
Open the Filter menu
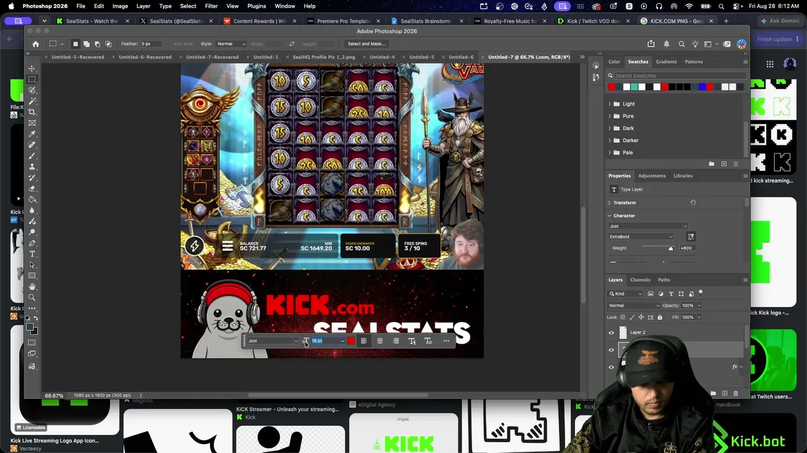[x=211, y=6]
